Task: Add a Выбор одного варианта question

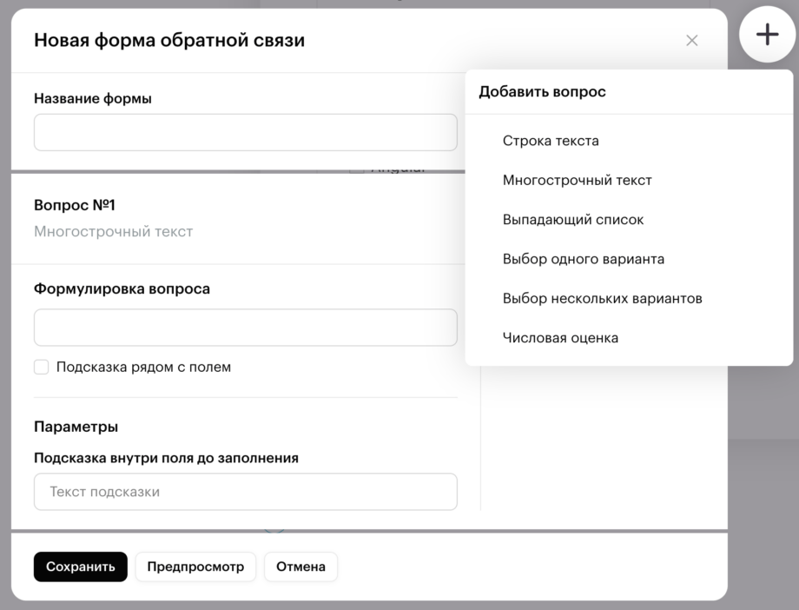Action: tap(584, 259)
